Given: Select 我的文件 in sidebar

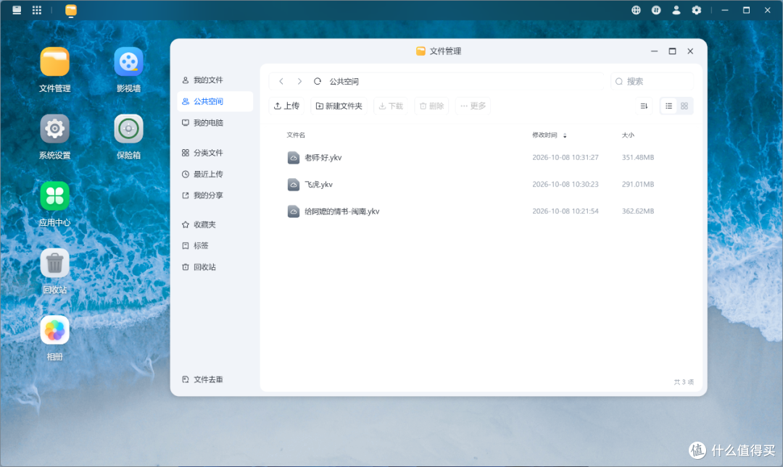Looking at the screenshot, I should coord(215,80).
